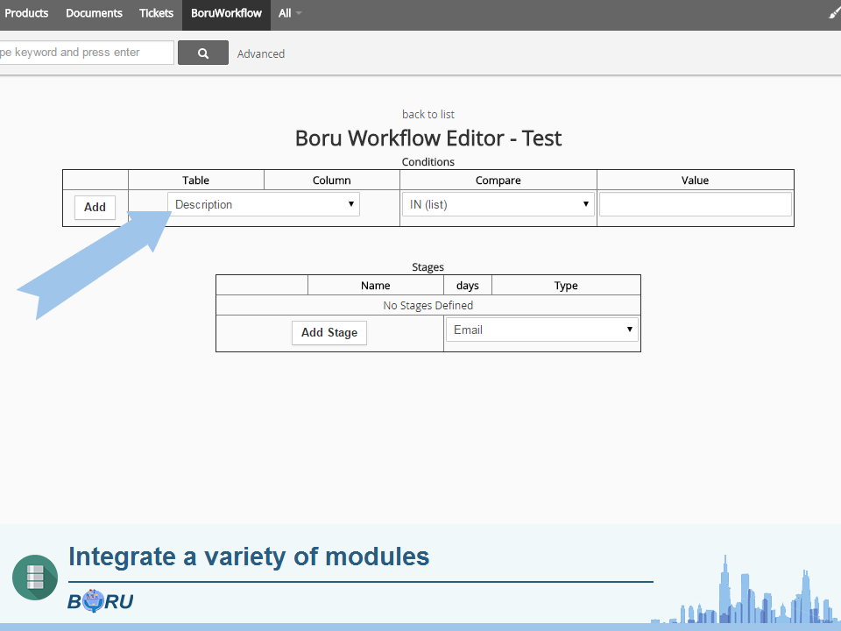Image resolution: width=841 pixels, height=631 pixels.
Task: Click the Table column header
Action: click(x=195, y=181)
